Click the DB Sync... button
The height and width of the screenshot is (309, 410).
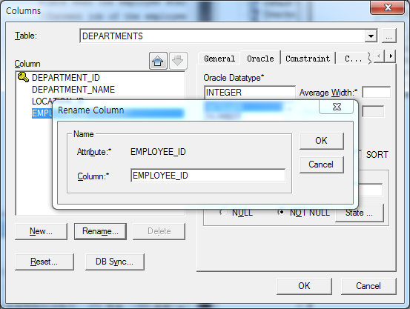point(114,262)
